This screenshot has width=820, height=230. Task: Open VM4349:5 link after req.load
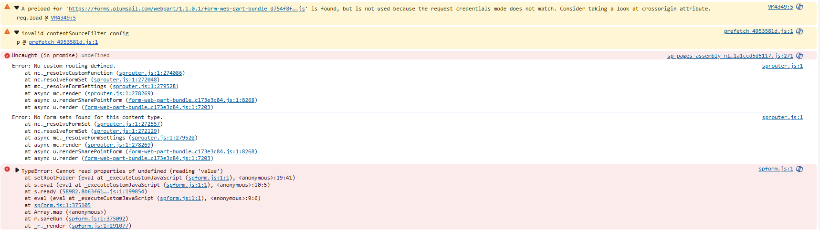(63, 18)
